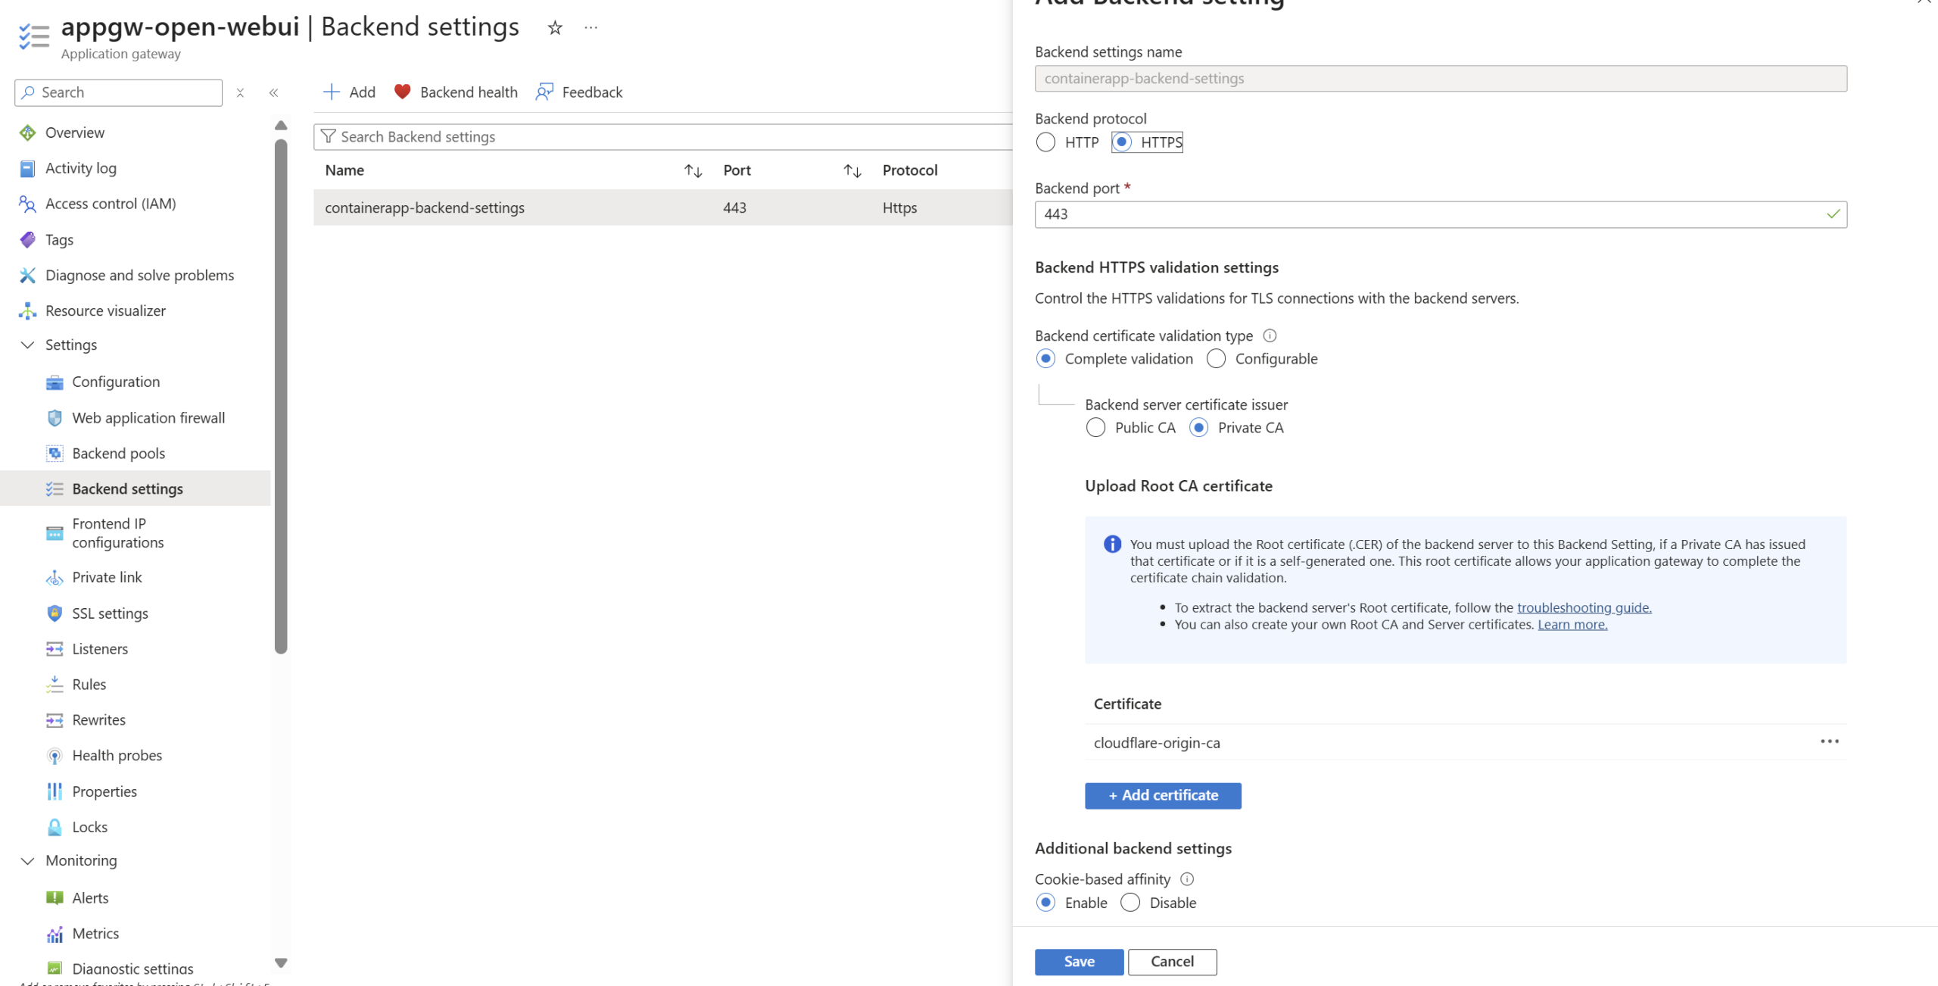This screenshot has width=1938, height=986.
Task: Disable cookie-based affinity
Action: [x=1129, y=903]
